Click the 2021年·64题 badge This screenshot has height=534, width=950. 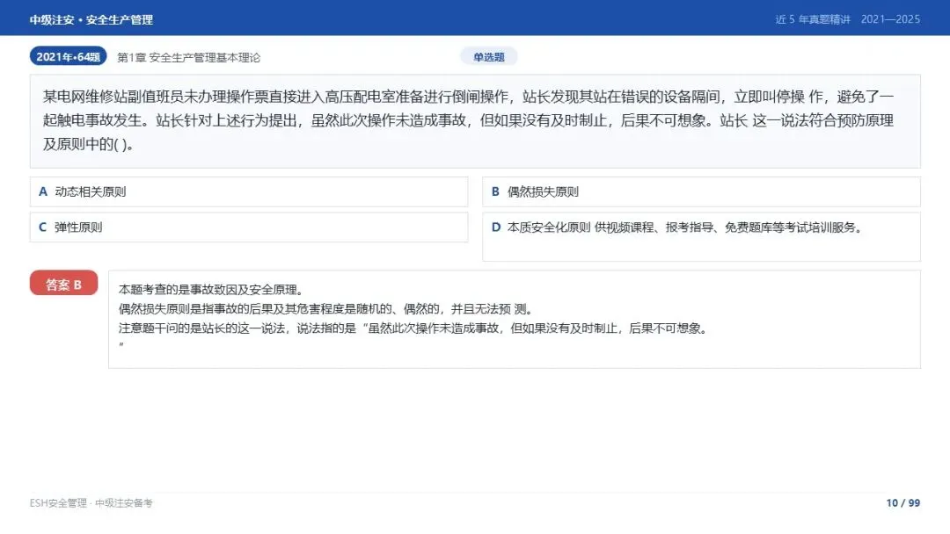[69, 56]
